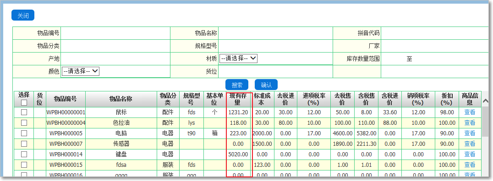Open 查看 link for 键盘 row
This screenshot has width=493, height=181.
(470, 154)
